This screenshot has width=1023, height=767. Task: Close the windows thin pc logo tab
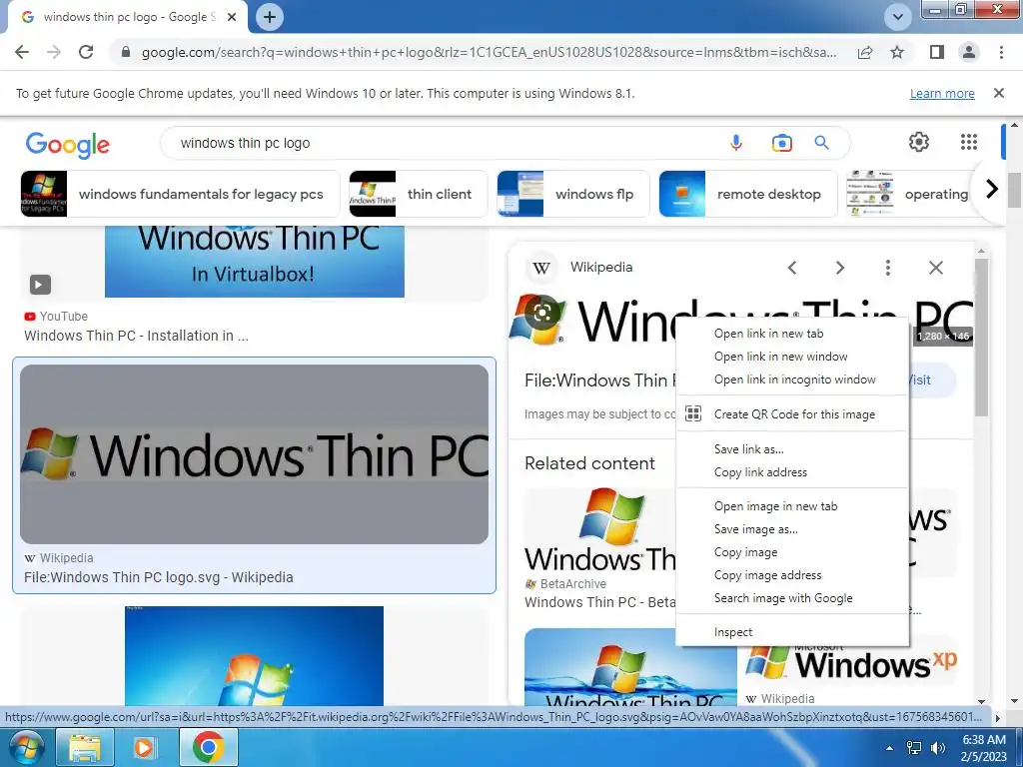coord(232,17)
